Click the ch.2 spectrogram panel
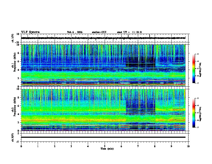The height and width of the screenshot is (164, 212). (x=103, y=110)
